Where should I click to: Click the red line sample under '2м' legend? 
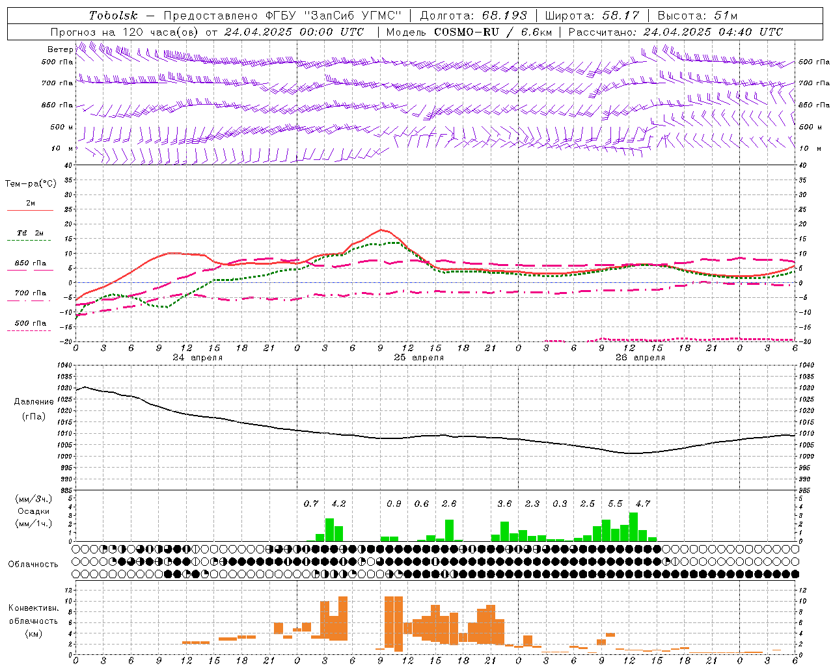30,211
